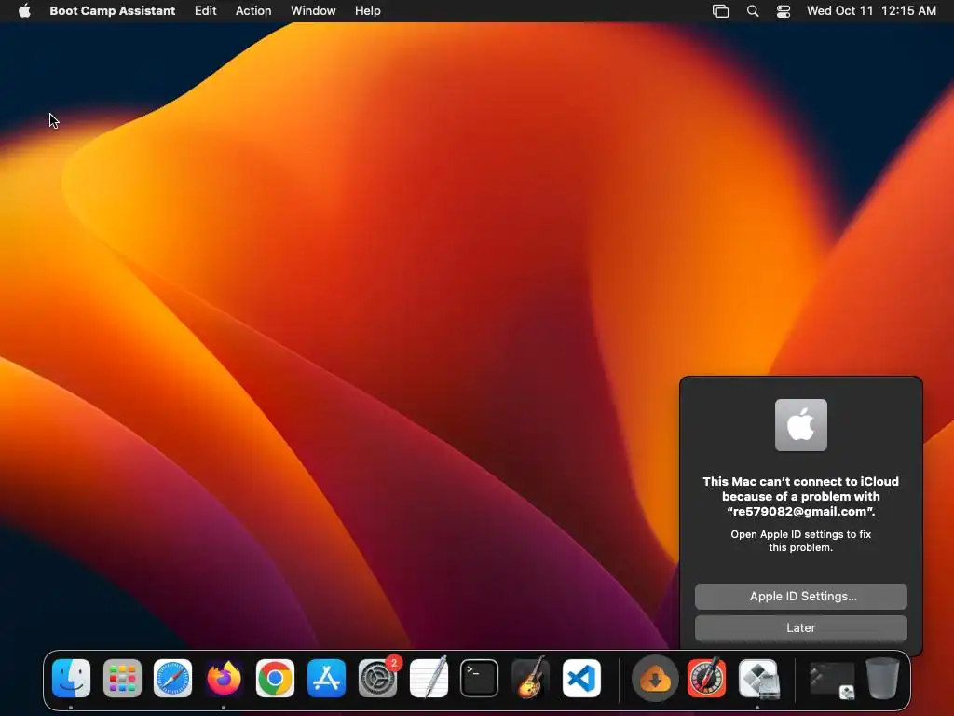Open the App Store icon
The width and height of the screenshot is (954, 716).
pyautogui.click(x=326, y=679)
